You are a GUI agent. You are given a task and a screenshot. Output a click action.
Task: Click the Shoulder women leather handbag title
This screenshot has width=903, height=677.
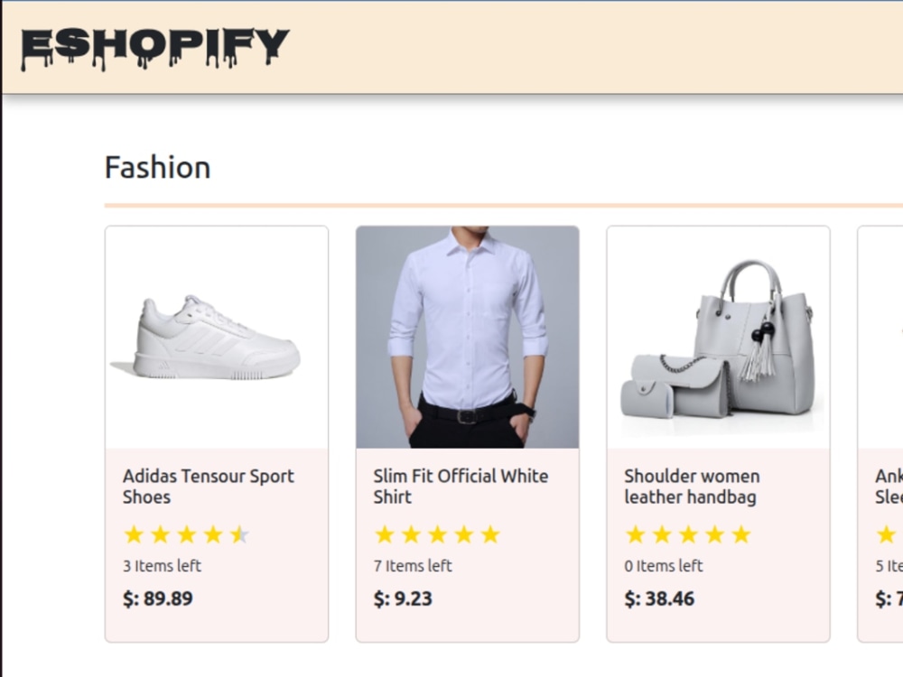[x=693, y=487]
